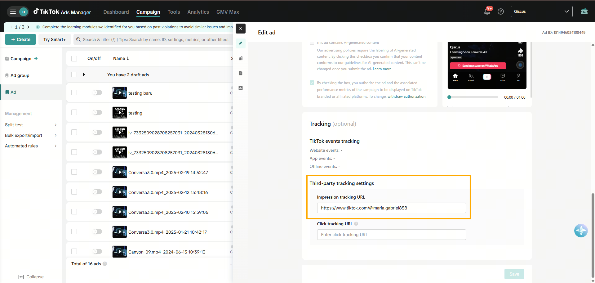Toggle on the 'testing baru' ad switch

97,92
